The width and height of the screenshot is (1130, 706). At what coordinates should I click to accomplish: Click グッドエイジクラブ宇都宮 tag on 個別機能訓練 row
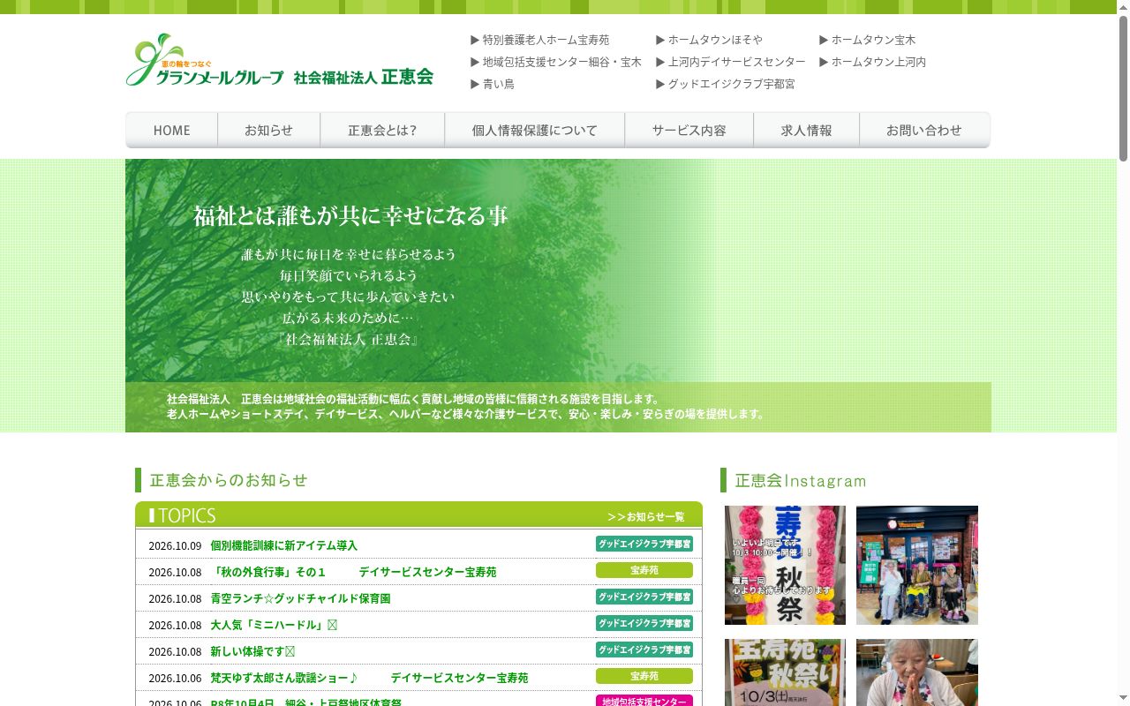pyautogui.click(x=644, y=544)
